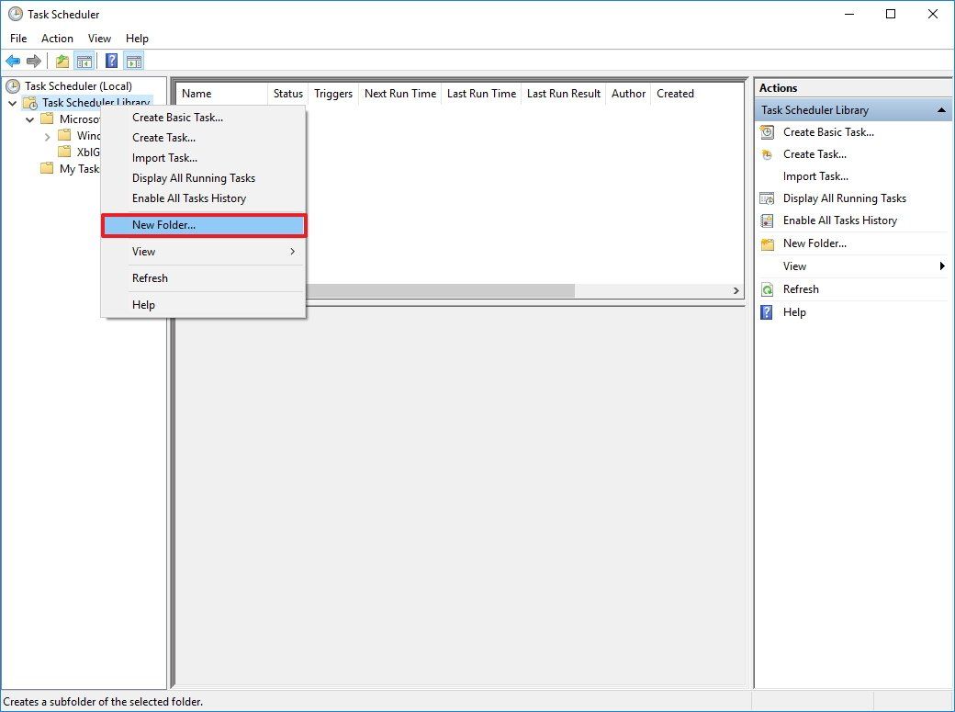Click the Create Task icon in Actions pane

coord(768,154)
